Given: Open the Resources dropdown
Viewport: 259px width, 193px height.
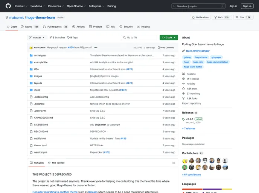Looking at the screenshot, I should [56, 6].
